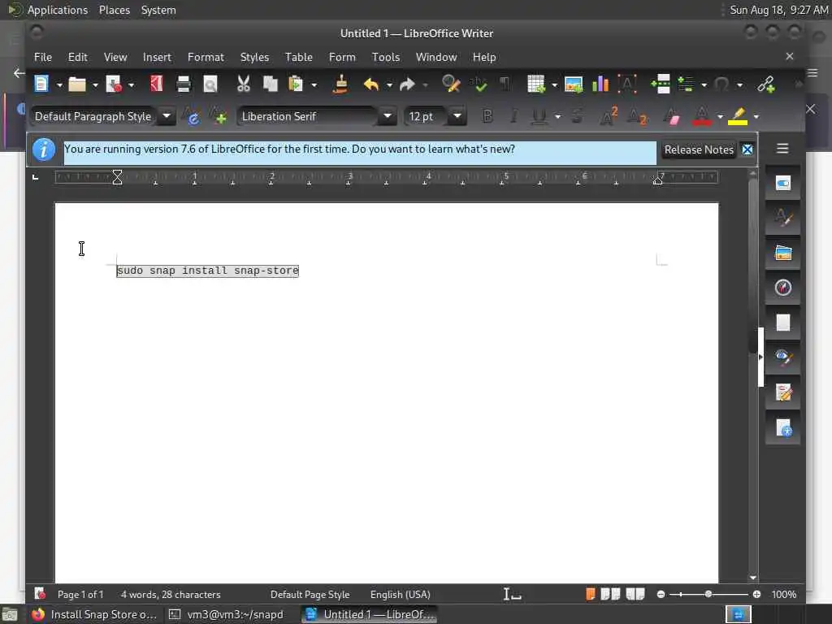The width and height of the screenshot is (832, 624).
Task: Open the sidebar Gallery deck
Action: (783, 253)
